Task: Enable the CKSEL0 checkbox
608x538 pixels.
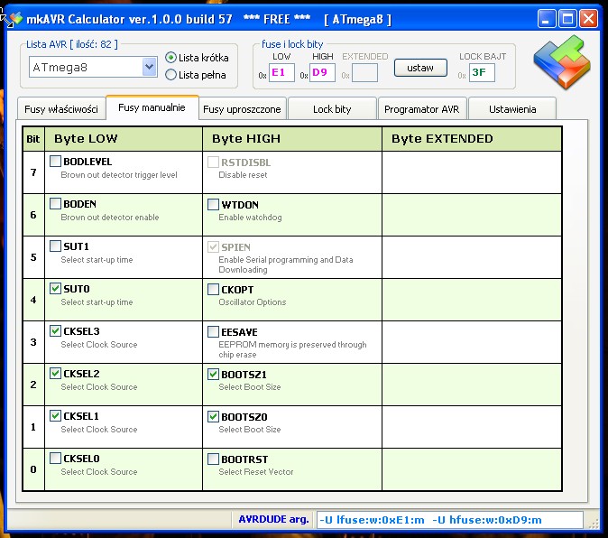Action: tap(55, 458)
